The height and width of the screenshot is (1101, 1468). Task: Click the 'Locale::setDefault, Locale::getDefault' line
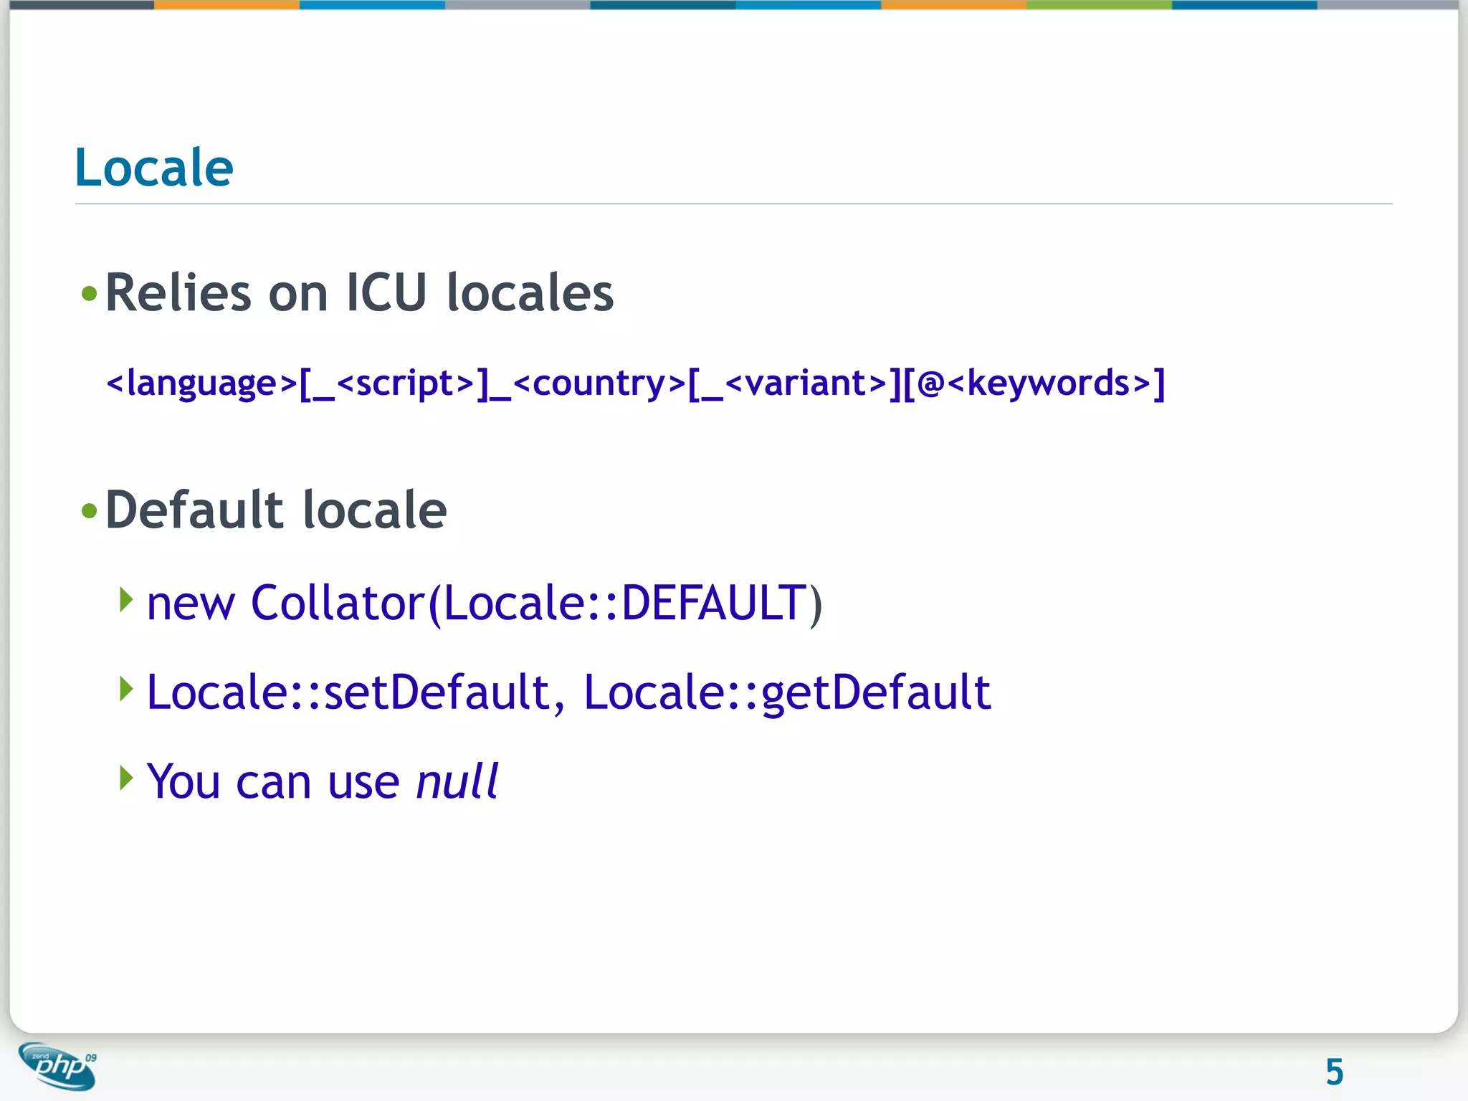pos(568,692)
